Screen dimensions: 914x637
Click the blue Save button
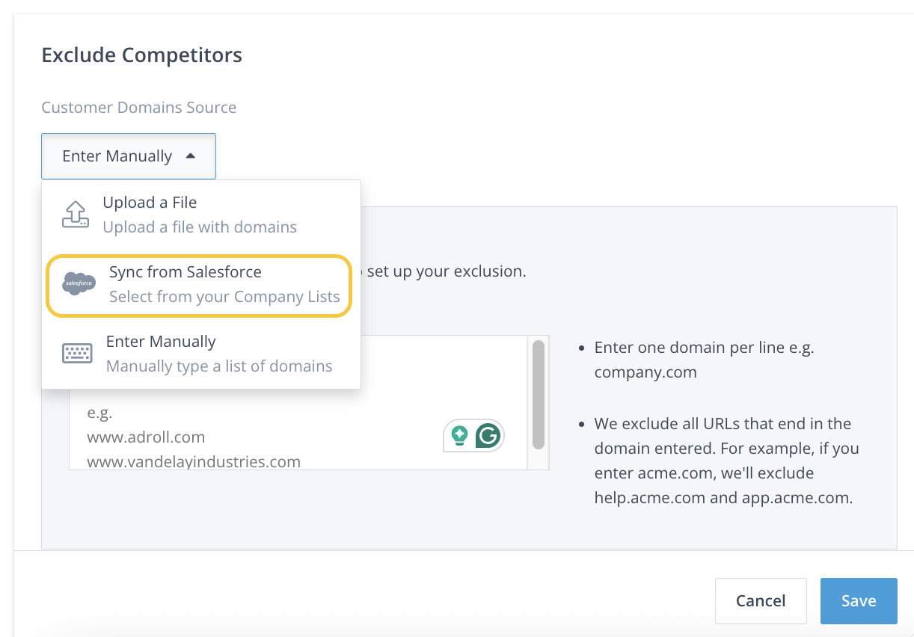tap(858, 600)
